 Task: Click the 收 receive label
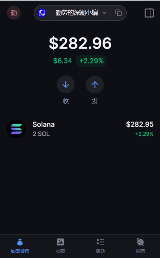[x=66, y=101]
